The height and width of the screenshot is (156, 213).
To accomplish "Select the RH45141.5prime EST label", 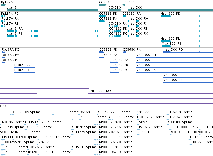I will pos(84,147).
